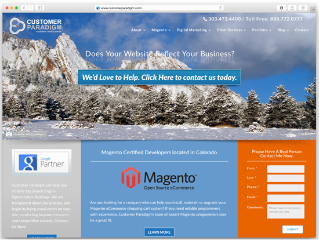The width and height of the screenshot is (319, 240).
Task: Click the Search Engine Optimization paragraph text
Action: 41,206
